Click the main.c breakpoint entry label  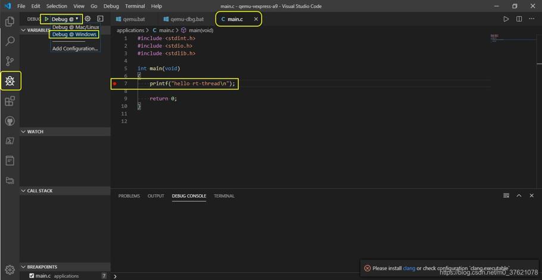(43, 276)
